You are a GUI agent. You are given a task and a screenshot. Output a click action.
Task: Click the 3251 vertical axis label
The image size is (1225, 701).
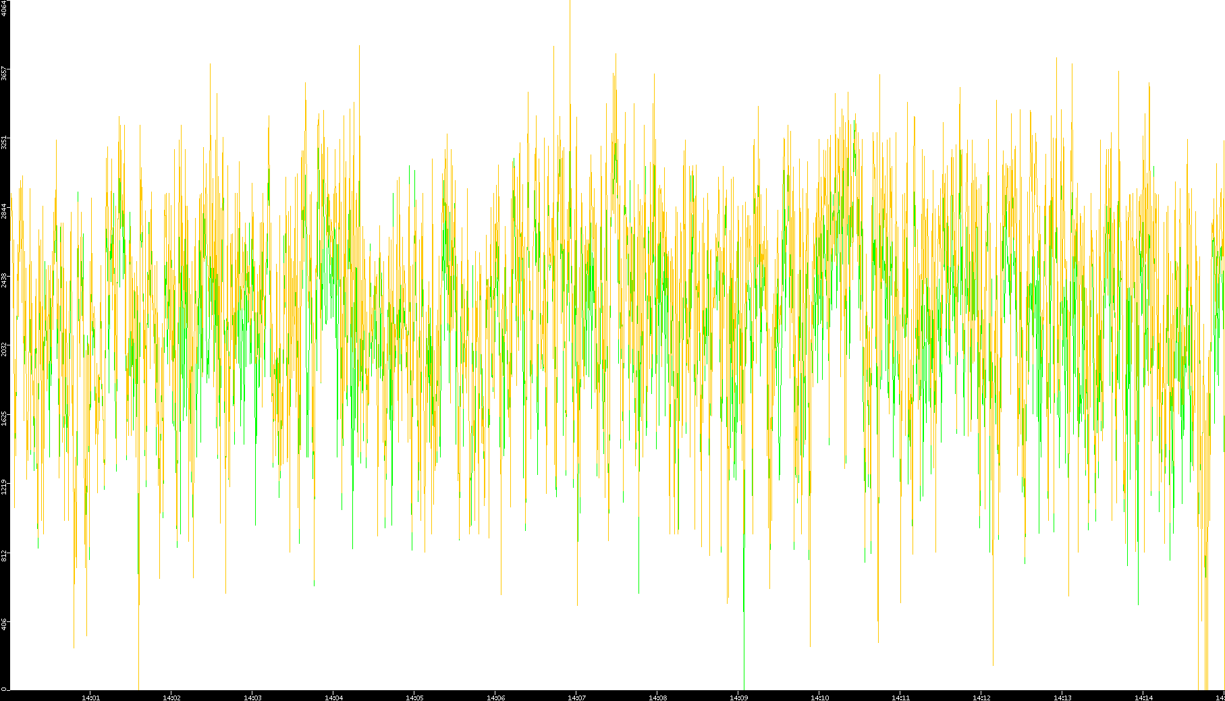[5, 142]
